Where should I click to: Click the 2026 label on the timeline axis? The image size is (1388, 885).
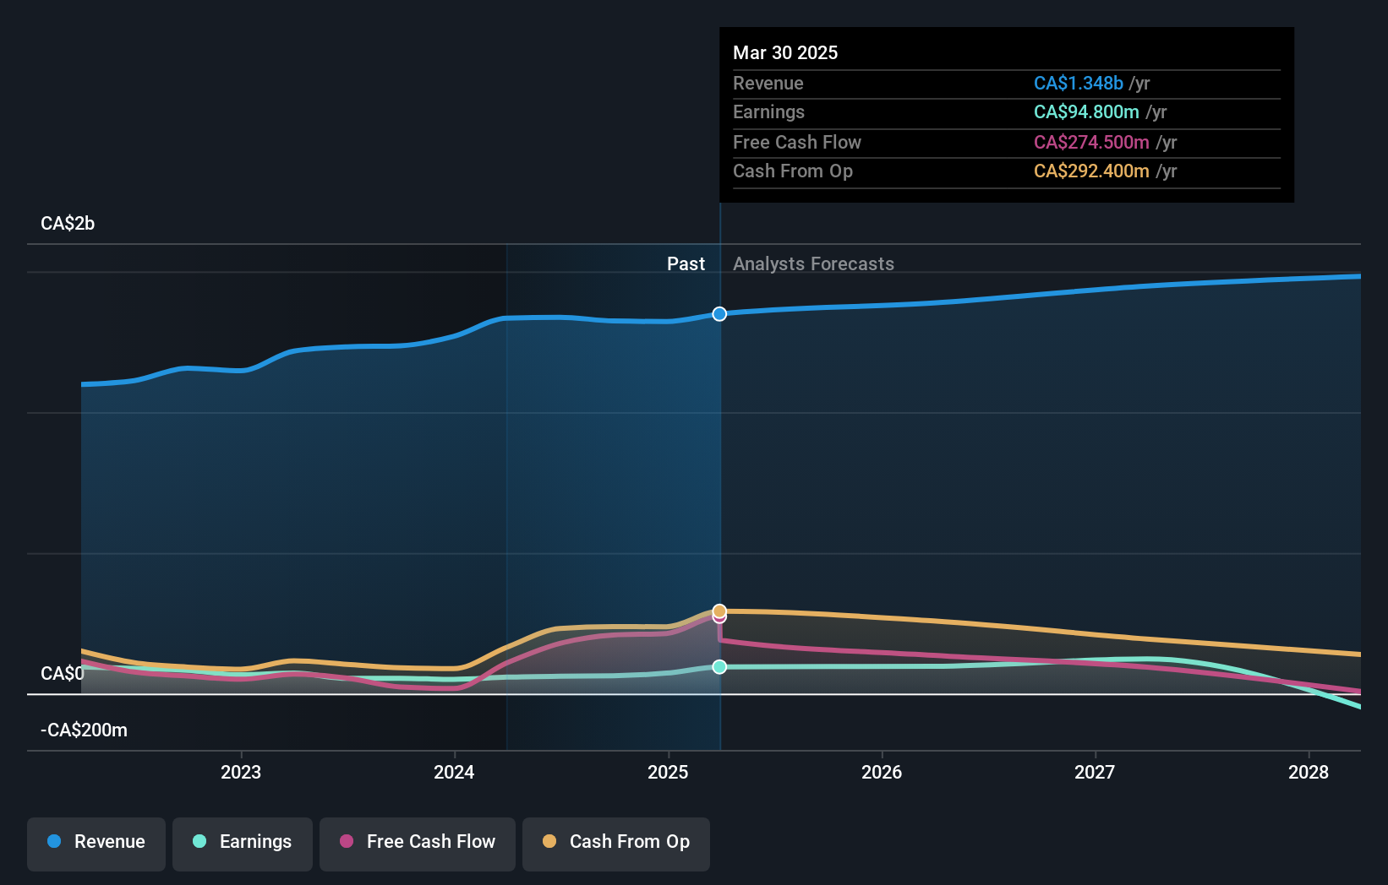pos(882,772)
